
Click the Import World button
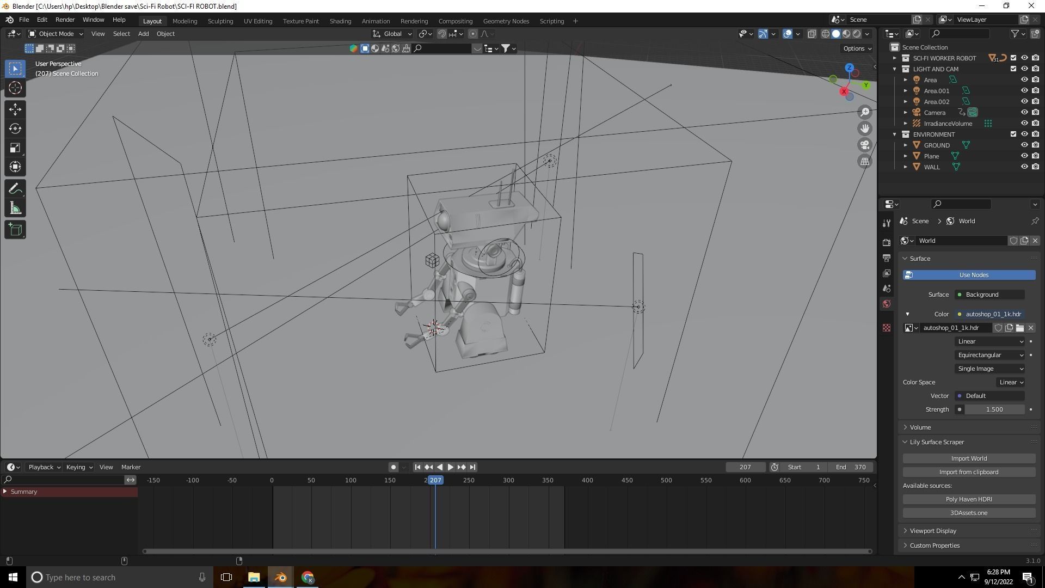(968, 458)
